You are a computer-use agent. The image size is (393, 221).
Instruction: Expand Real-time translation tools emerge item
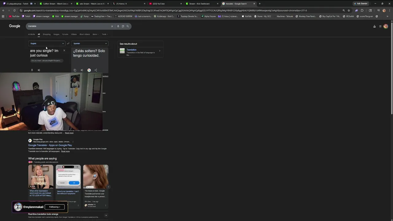click(x=106, y=215)
